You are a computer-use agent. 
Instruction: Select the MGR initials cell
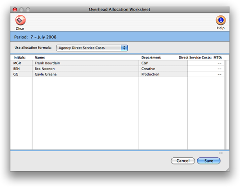[21, 63]
